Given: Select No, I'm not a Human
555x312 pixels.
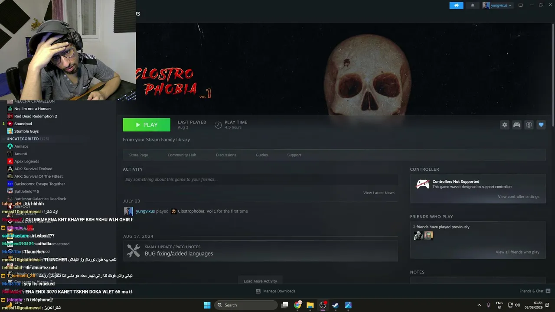Looking at the screenshot, I should (33, 109).
